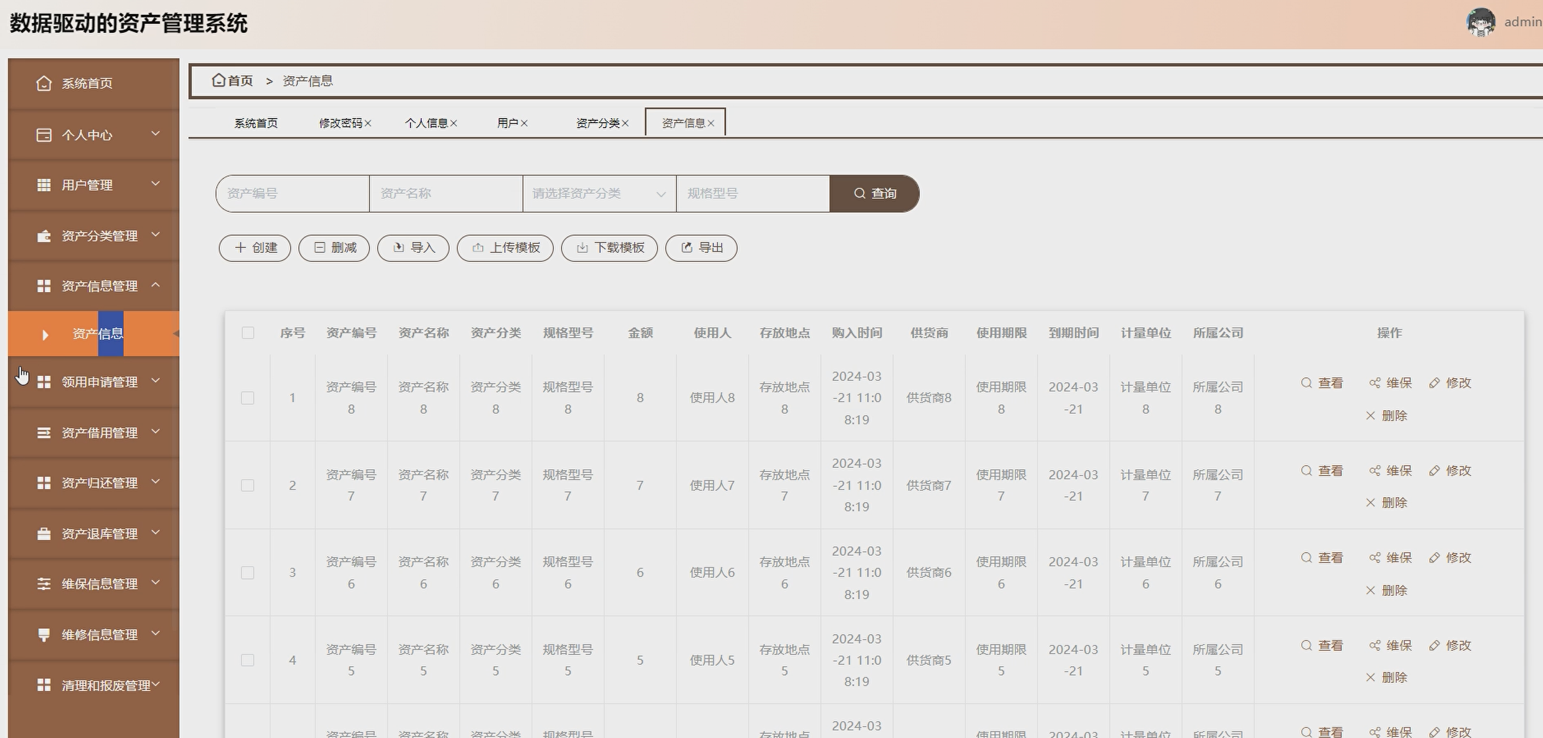Click the 使用人6 table cell
This screenshot has width=1543, height=738.
click(712, 573)
